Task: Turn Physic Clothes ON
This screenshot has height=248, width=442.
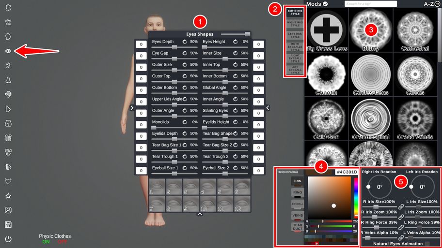Action: pyautogui.click(x=46, y=242)
